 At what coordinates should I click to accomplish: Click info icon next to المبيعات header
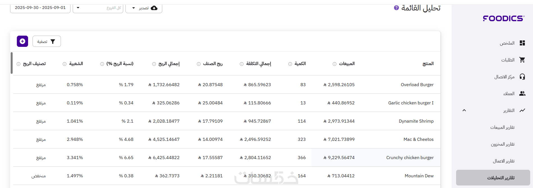click(x=335, y=64)
